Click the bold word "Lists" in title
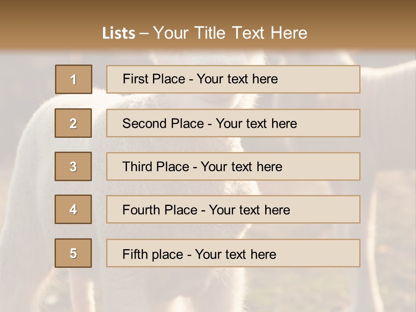This screenshot has width=416, height=312. point(119,33)
